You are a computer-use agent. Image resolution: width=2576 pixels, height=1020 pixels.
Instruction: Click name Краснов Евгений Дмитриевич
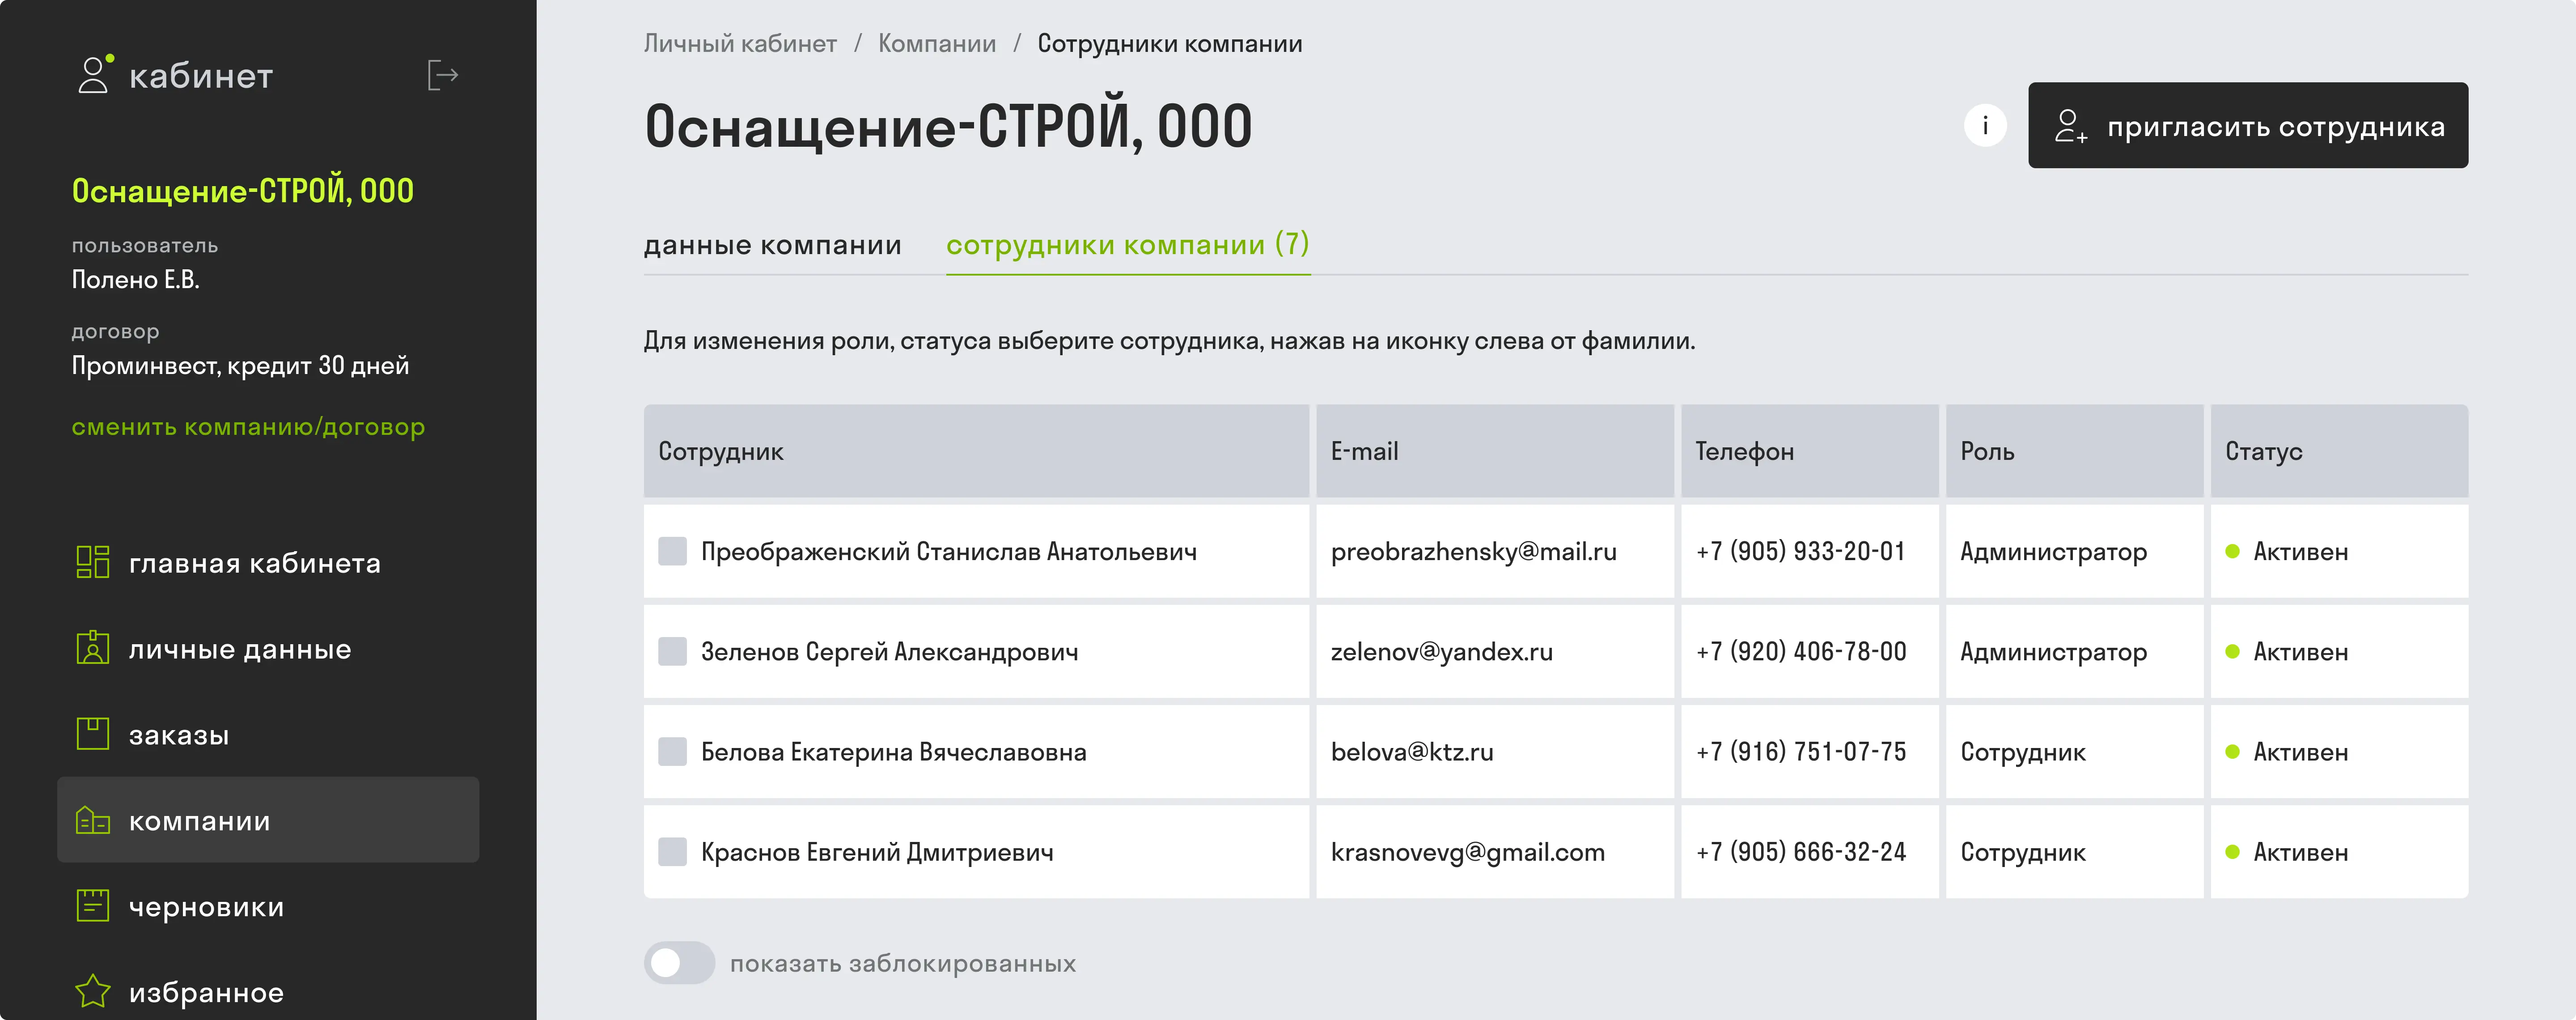tap(877, 852)
